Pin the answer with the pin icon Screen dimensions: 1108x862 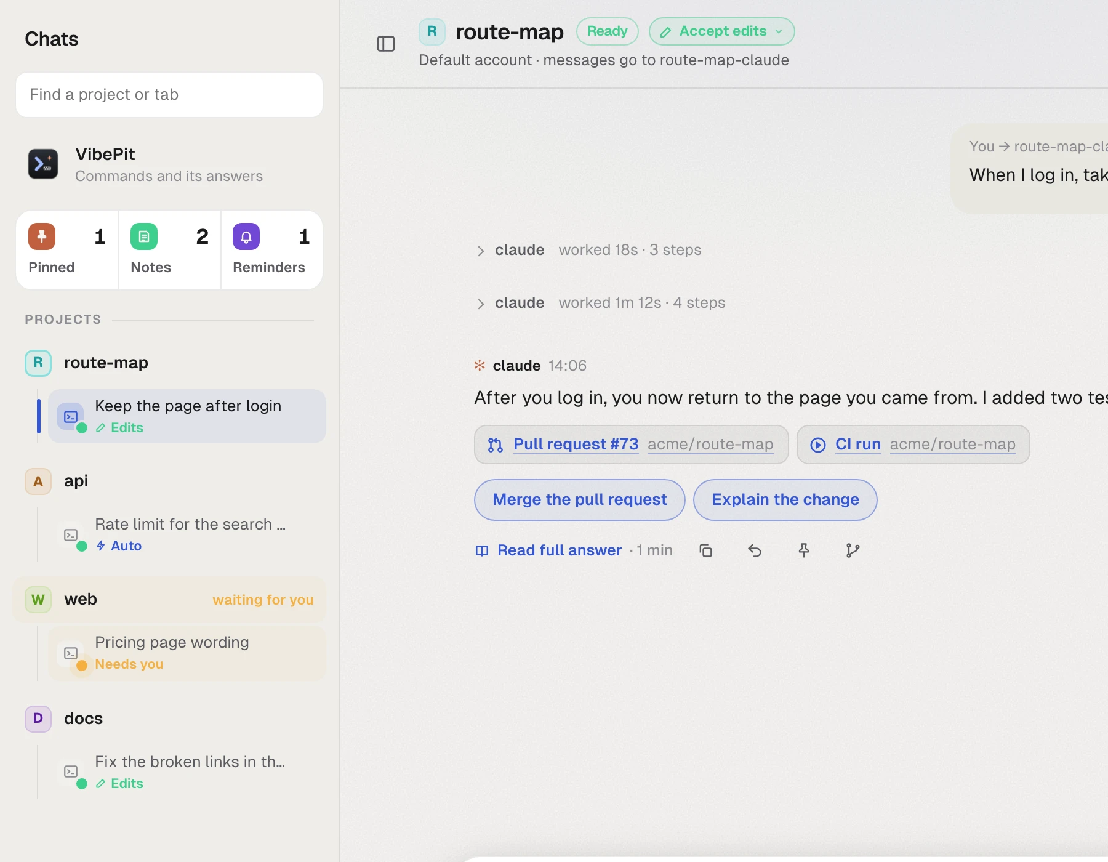pyautogui.click(x=804, y=550)
